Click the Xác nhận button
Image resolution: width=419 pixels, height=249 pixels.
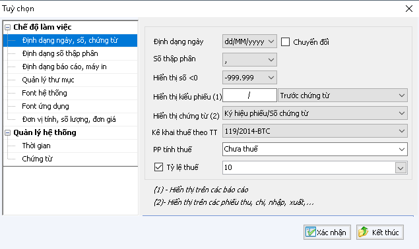tap(327, 232)
